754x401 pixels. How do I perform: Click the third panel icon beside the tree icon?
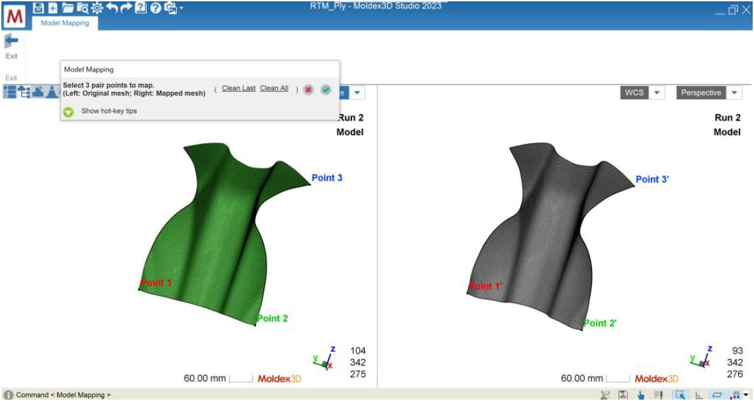tap(37, 92)
